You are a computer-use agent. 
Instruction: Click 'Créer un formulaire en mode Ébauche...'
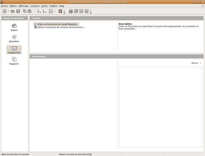58,24
